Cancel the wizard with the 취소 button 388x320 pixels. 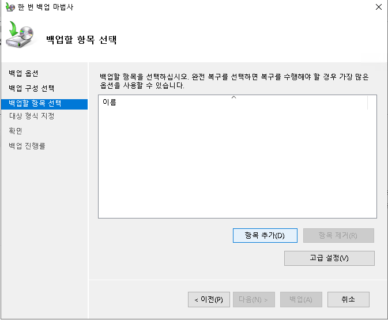(x=348, y=299)
